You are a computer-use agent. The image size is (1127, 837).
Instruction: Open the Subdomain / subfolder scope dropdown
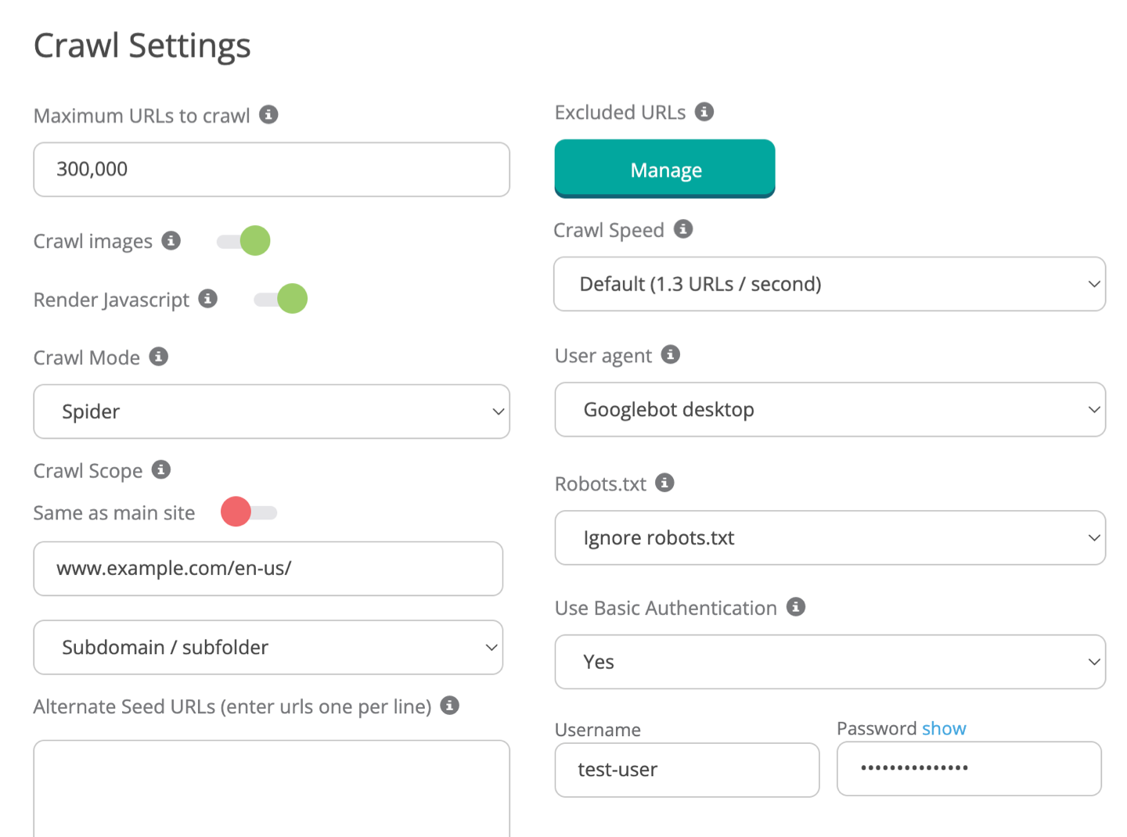[268, 648]
